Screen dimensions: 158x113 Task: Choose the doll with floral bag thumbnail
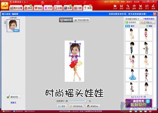click(x=132, y=35)
